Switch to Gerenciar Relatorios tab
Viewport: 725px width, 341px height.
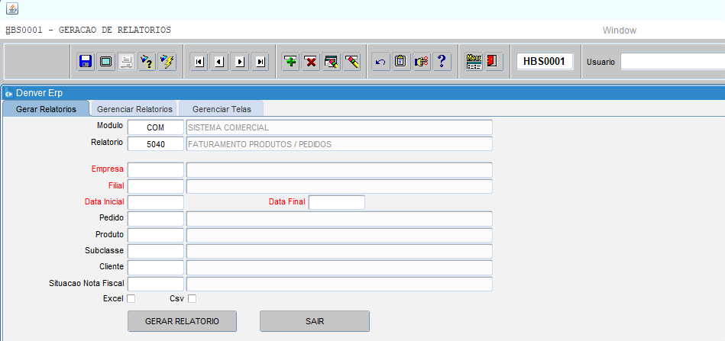134,109
